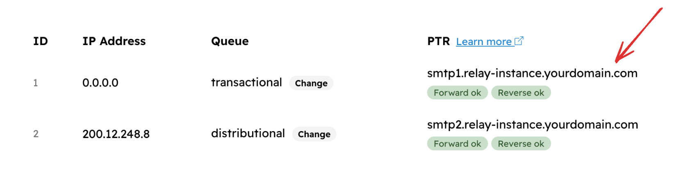Click the IP Address column header
This screenshot has height=186, width=674.
[x=114, y=41]
